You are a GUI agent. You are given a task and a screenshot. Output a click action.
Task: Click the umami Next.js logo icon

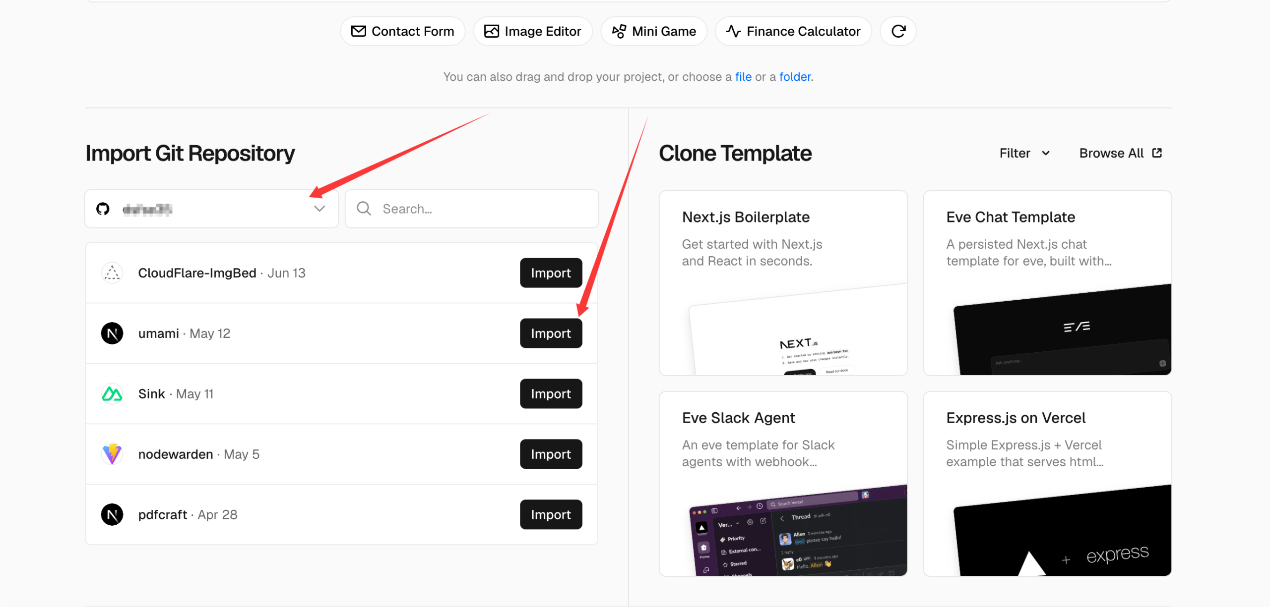tap(112, 333)
